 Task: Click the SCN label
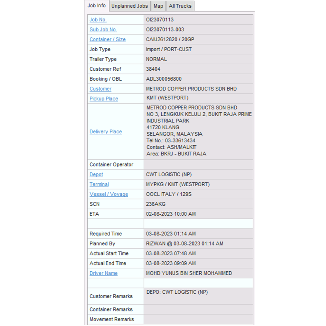(x=95, y=204)
